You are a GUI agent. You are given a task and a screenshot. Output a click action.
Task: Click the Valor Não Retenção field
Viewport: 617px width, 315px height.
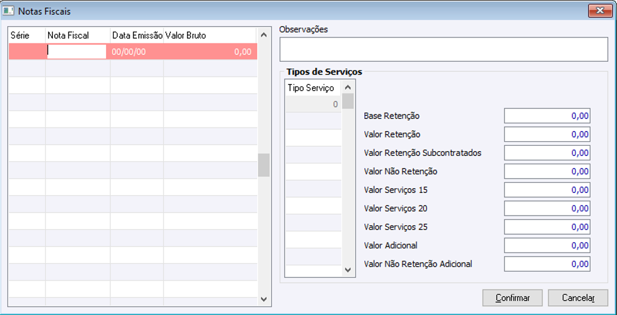pyautogui.click(x=547, y=171)
